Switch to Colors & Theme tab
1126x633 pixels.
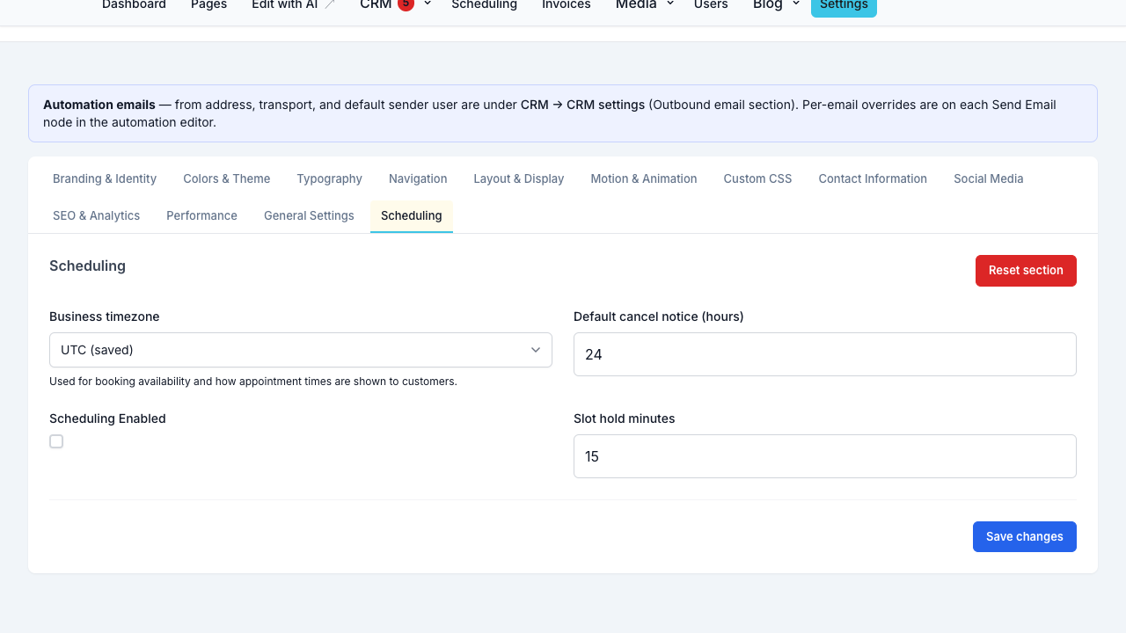[227, 178]
